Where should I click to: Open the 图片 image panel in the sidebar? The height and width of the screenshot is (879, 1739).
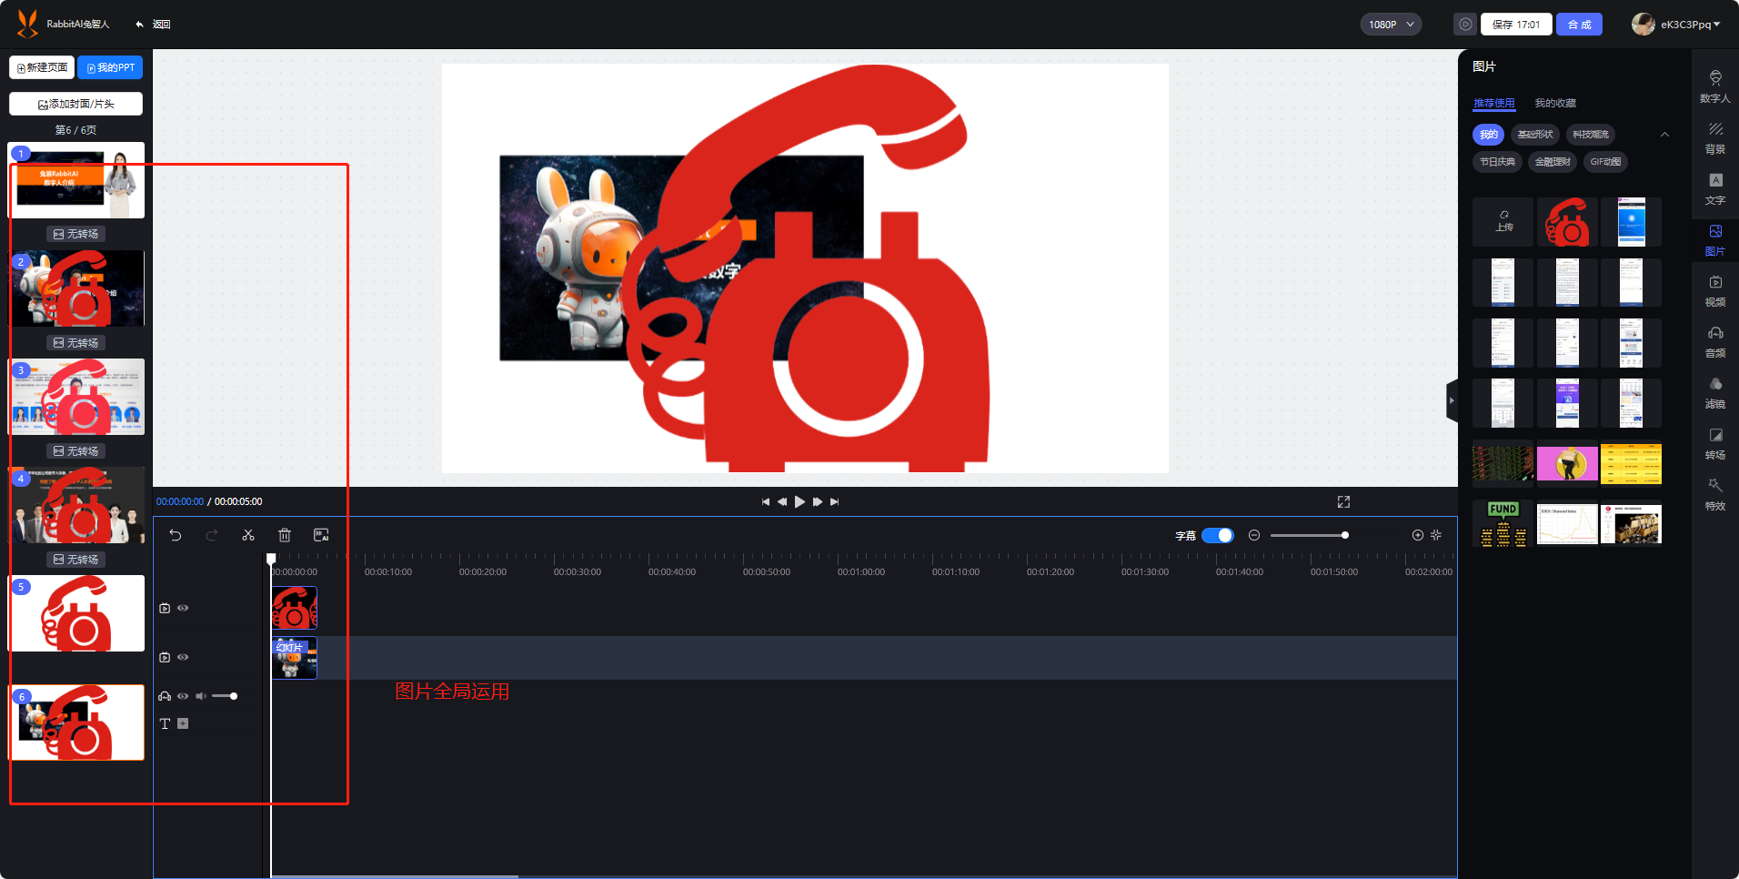coord(1715,240)
